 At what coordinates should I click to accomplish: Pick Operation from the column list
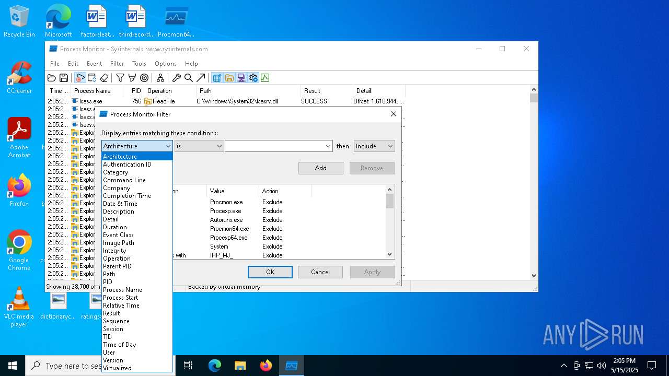click(137, 258)
